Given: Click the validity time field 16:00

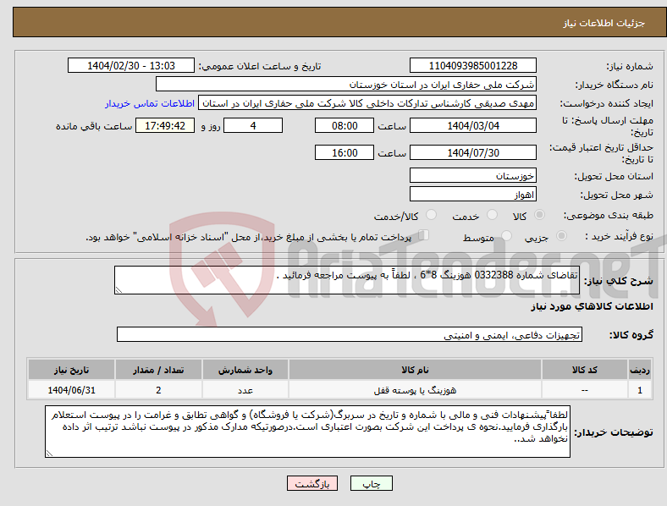Looking at the screenshot, I should click(345, 152).
